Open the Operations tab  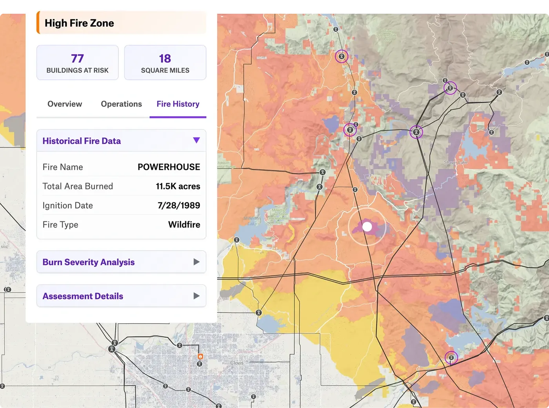click(x=121, y=104)
